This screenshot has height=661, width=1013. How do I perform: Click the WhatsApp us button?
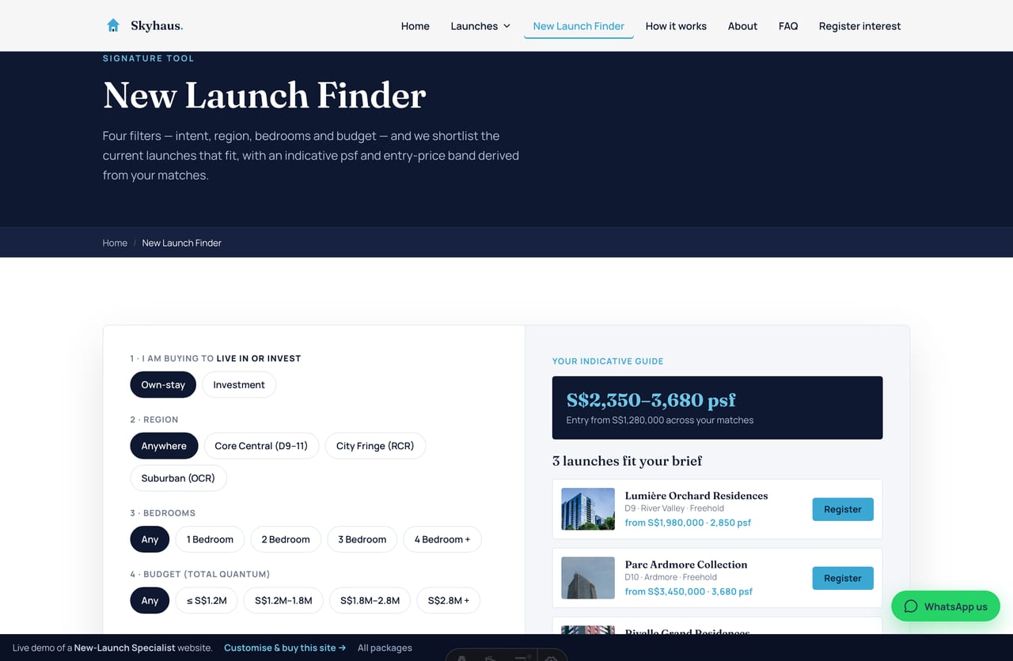click(946, 606)
